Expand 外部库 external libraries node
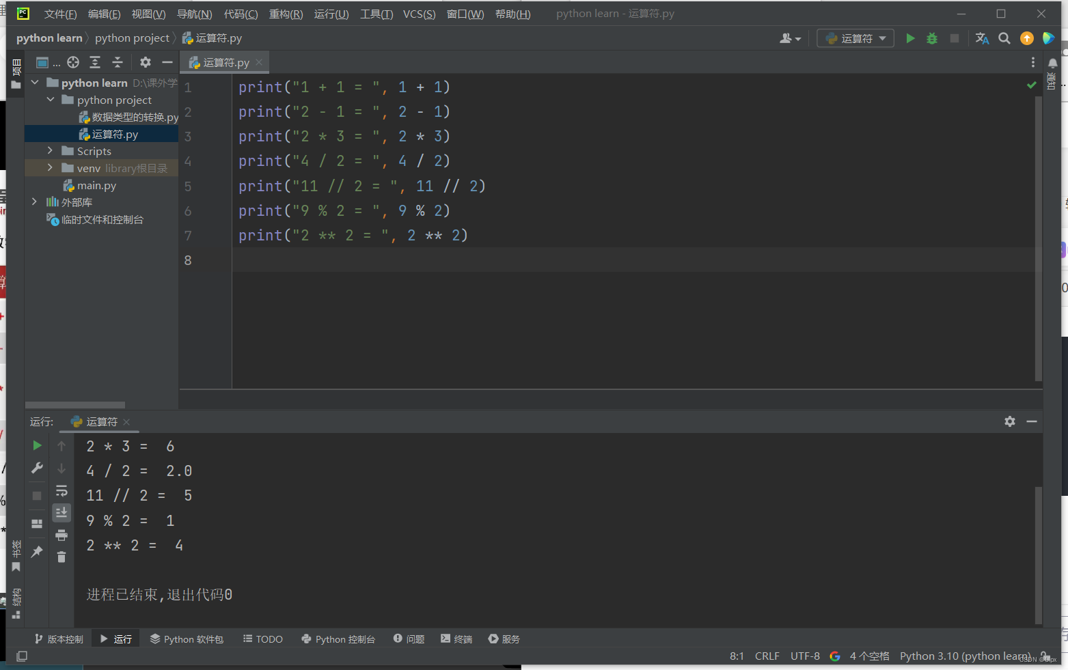Screen dimensions: 1068x670 point(35,202)
